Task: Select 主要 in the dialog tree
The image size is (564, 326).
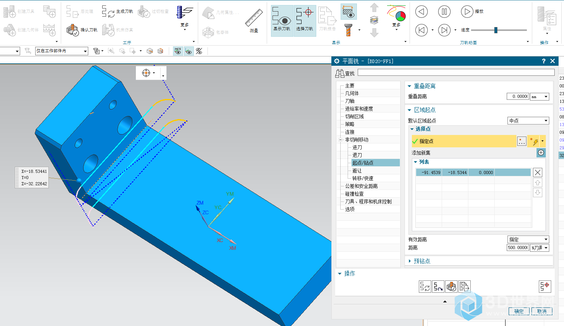Action: (x=350, y=85)
